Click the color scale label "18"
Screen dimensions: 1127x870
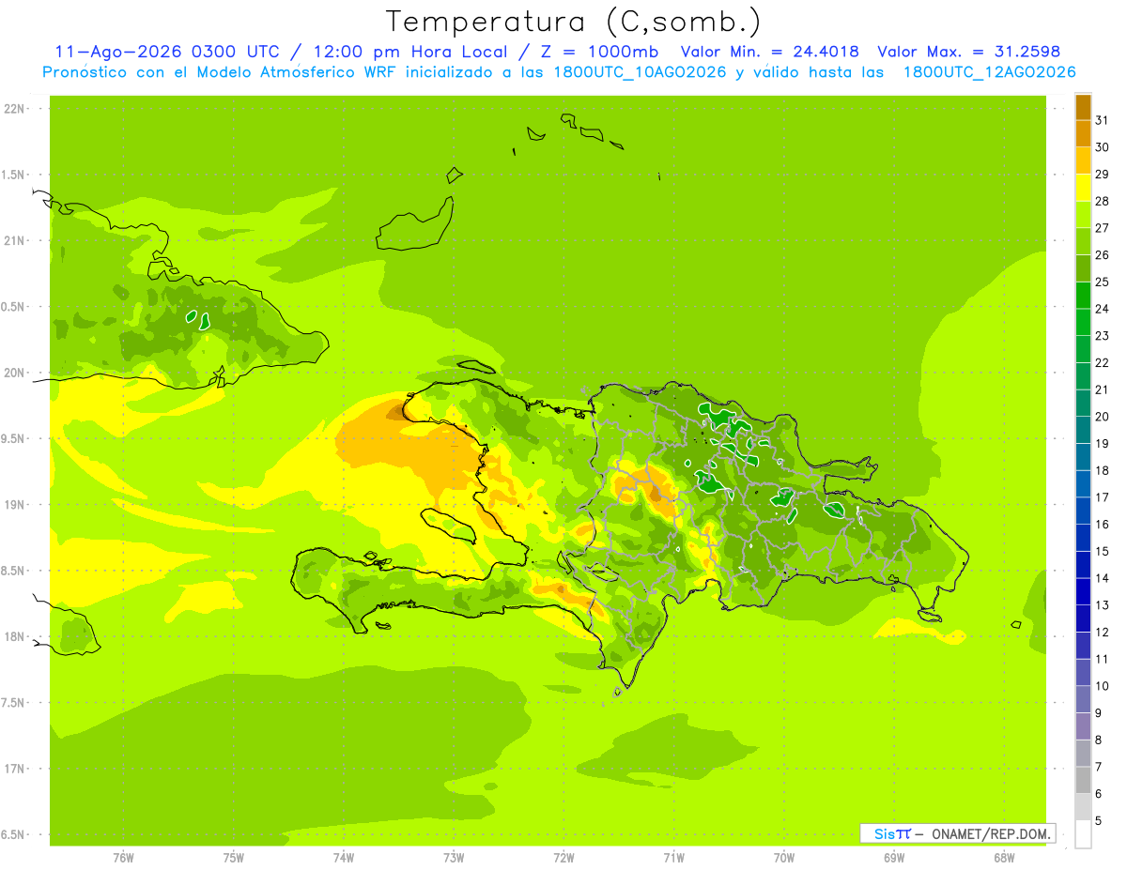pyautogui.click(x=1102, y=471)
